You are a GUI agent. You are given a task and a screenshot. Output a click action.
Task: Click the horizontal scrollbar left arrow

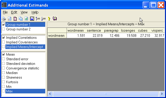[50, 94]
